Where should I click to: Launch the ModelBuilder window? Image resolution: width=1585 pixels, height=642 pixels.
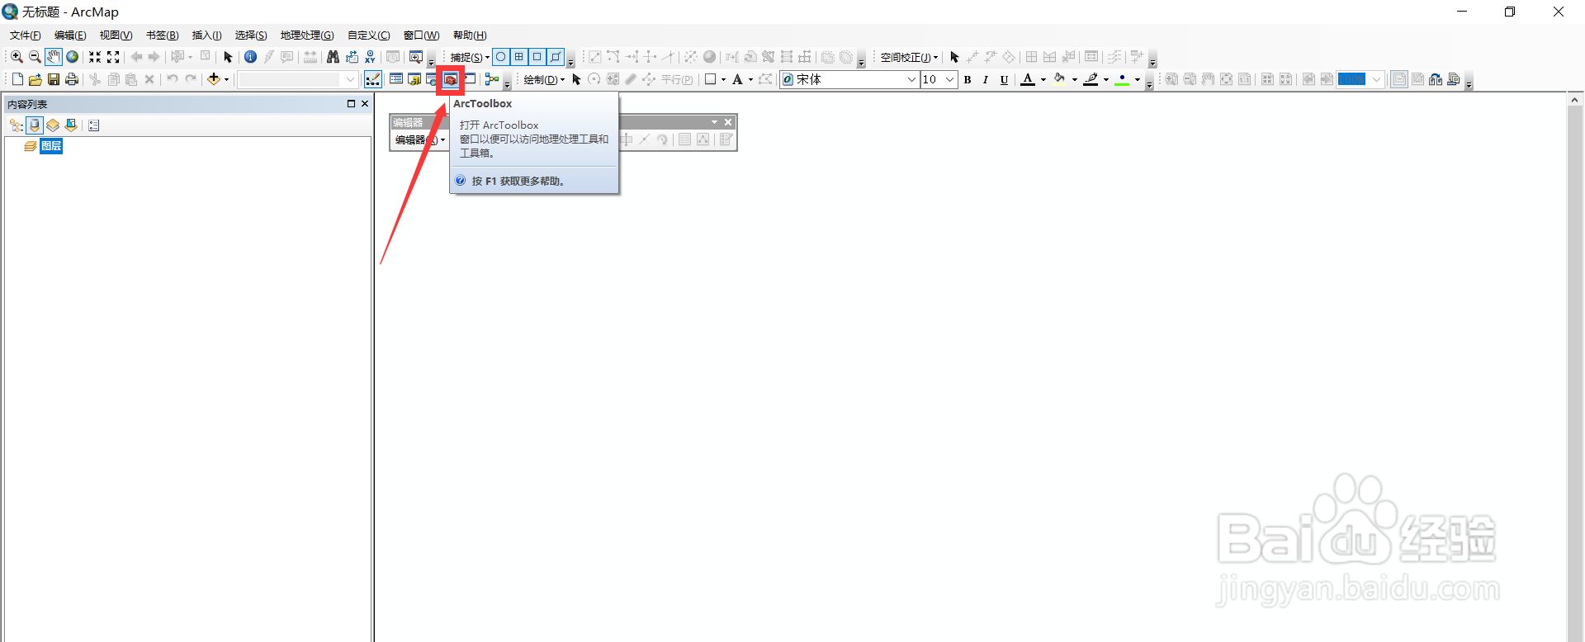tap(492, 79)
